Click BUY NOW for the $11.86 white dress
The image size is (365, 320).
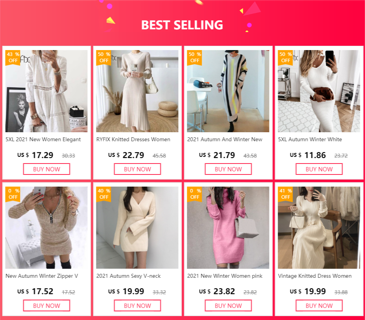coord(319,169)
